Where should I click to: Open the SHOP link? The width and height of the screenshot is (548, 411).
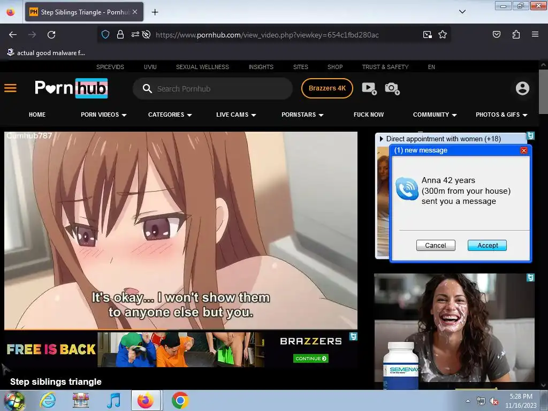pyautogui.click(x=335, y=67)
